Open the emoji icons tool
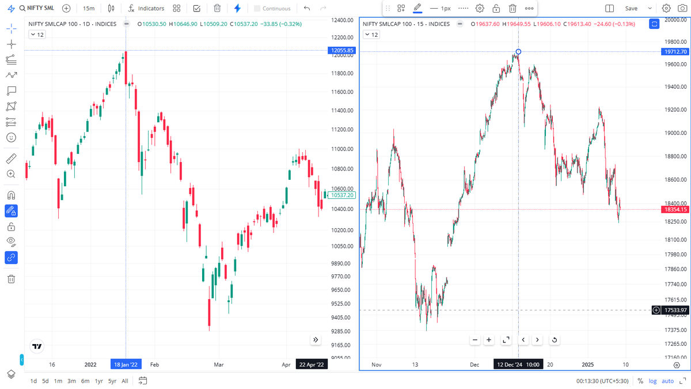 coord(11,138)
